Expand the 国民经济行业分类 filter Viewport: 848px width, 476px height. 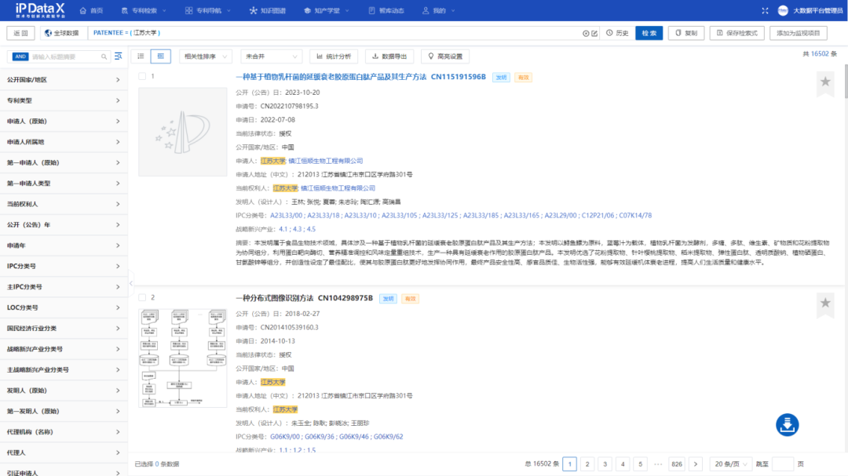click(x=64, y=328)
